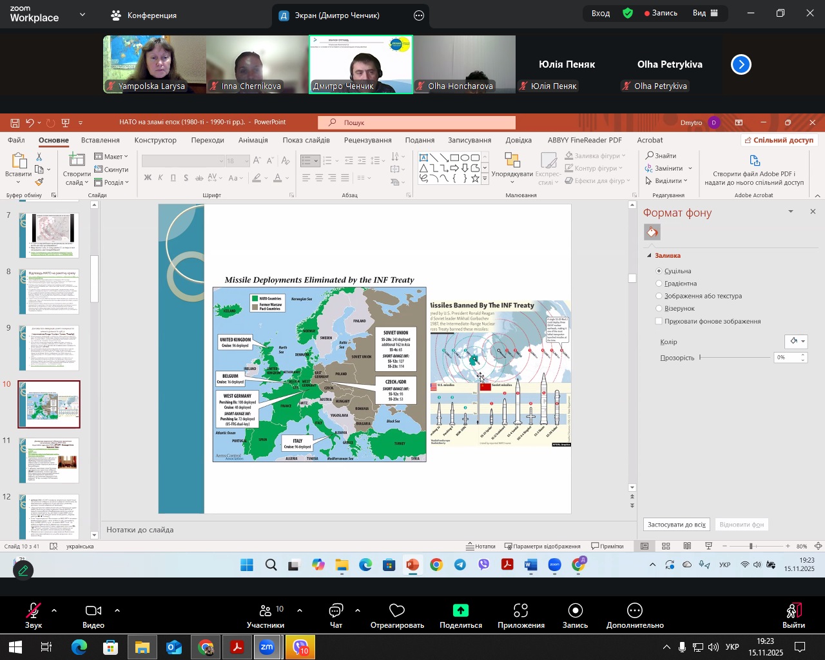
Task: Click the Zoom annotation pencil icon
Action: coord(23,570)
